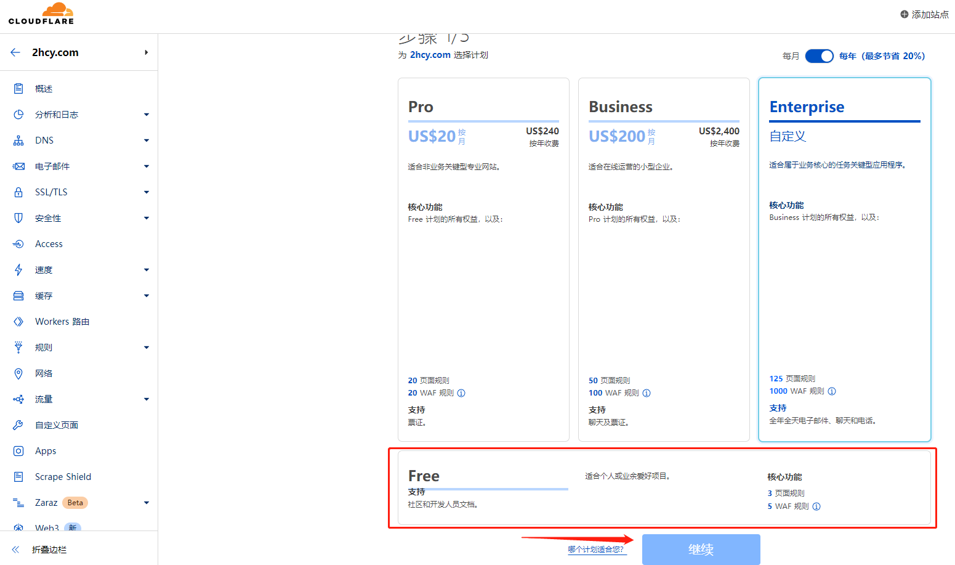
Task: Click the Workers 路由 diamond icon
Action: tap(18, 322)
